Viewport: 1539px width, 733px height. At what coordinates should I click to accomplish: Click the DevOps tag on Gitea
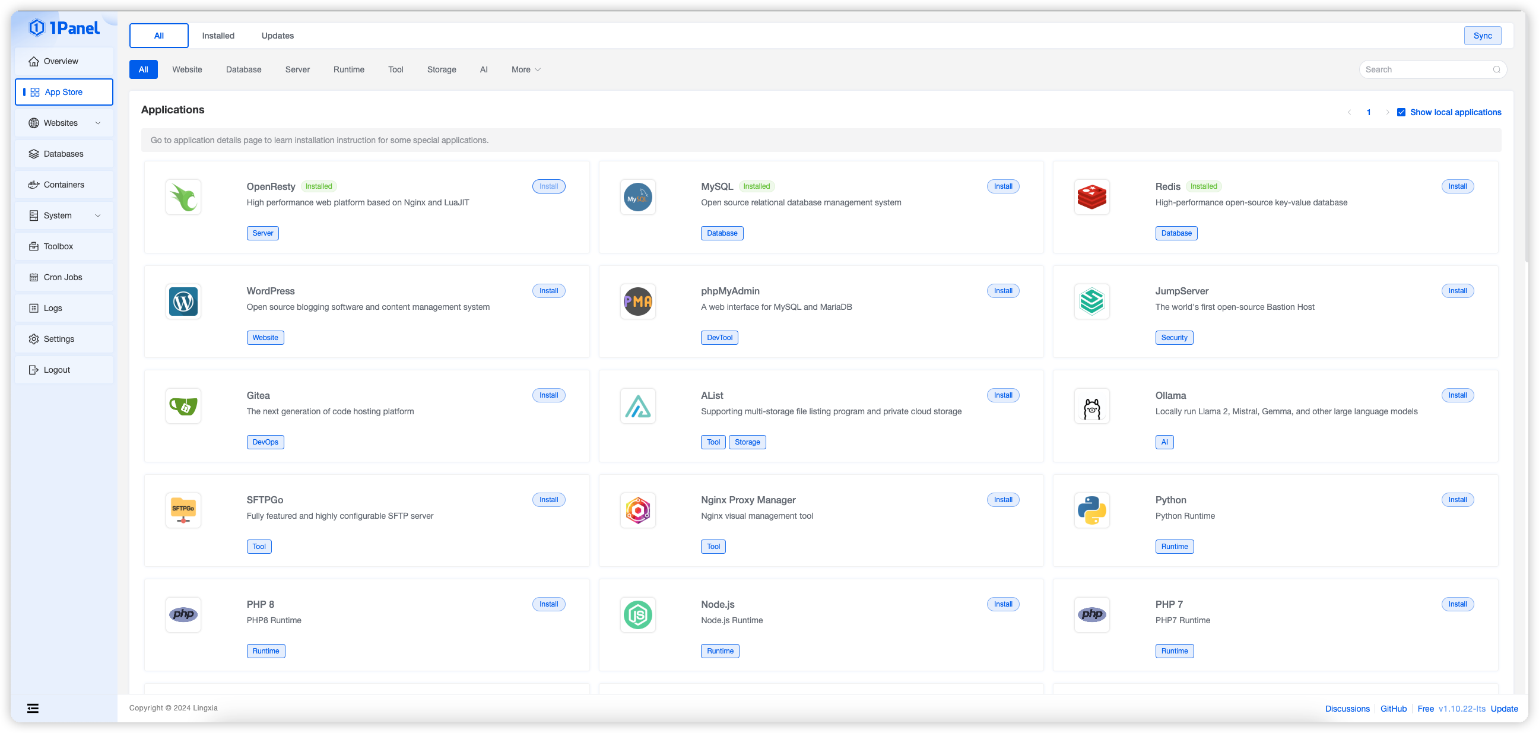click(265, 442)
